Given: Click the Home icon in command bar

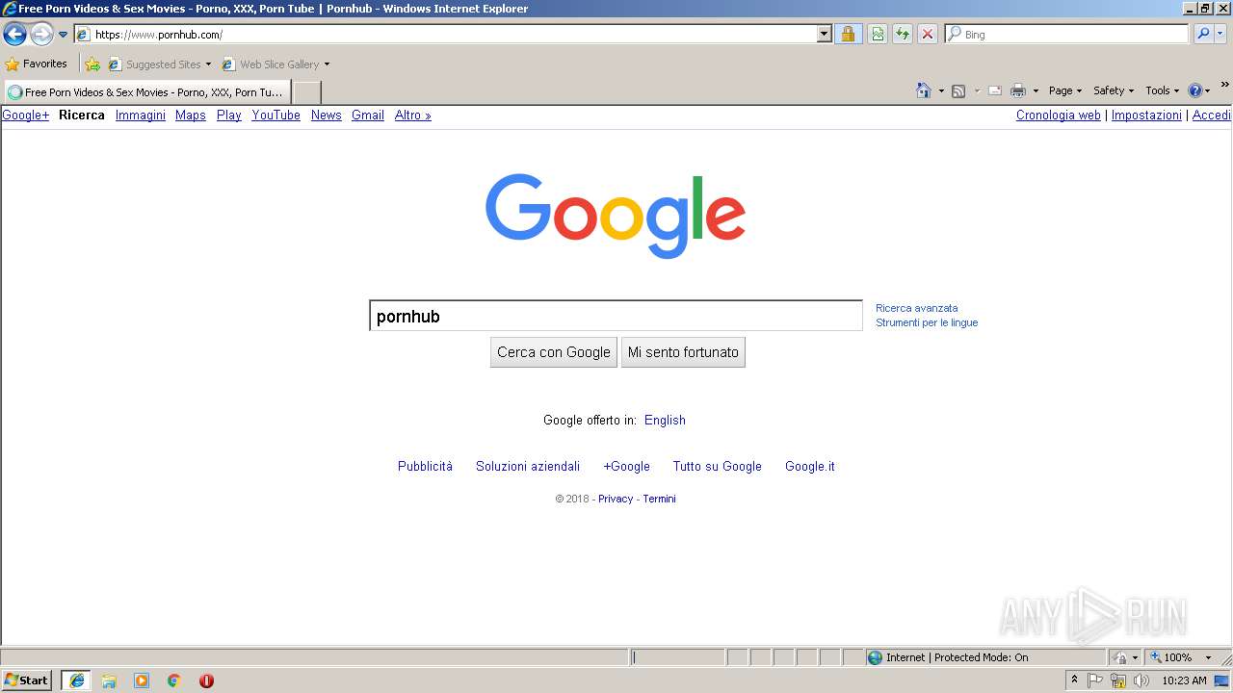Looking at the screenshot, I should (924, 90).
